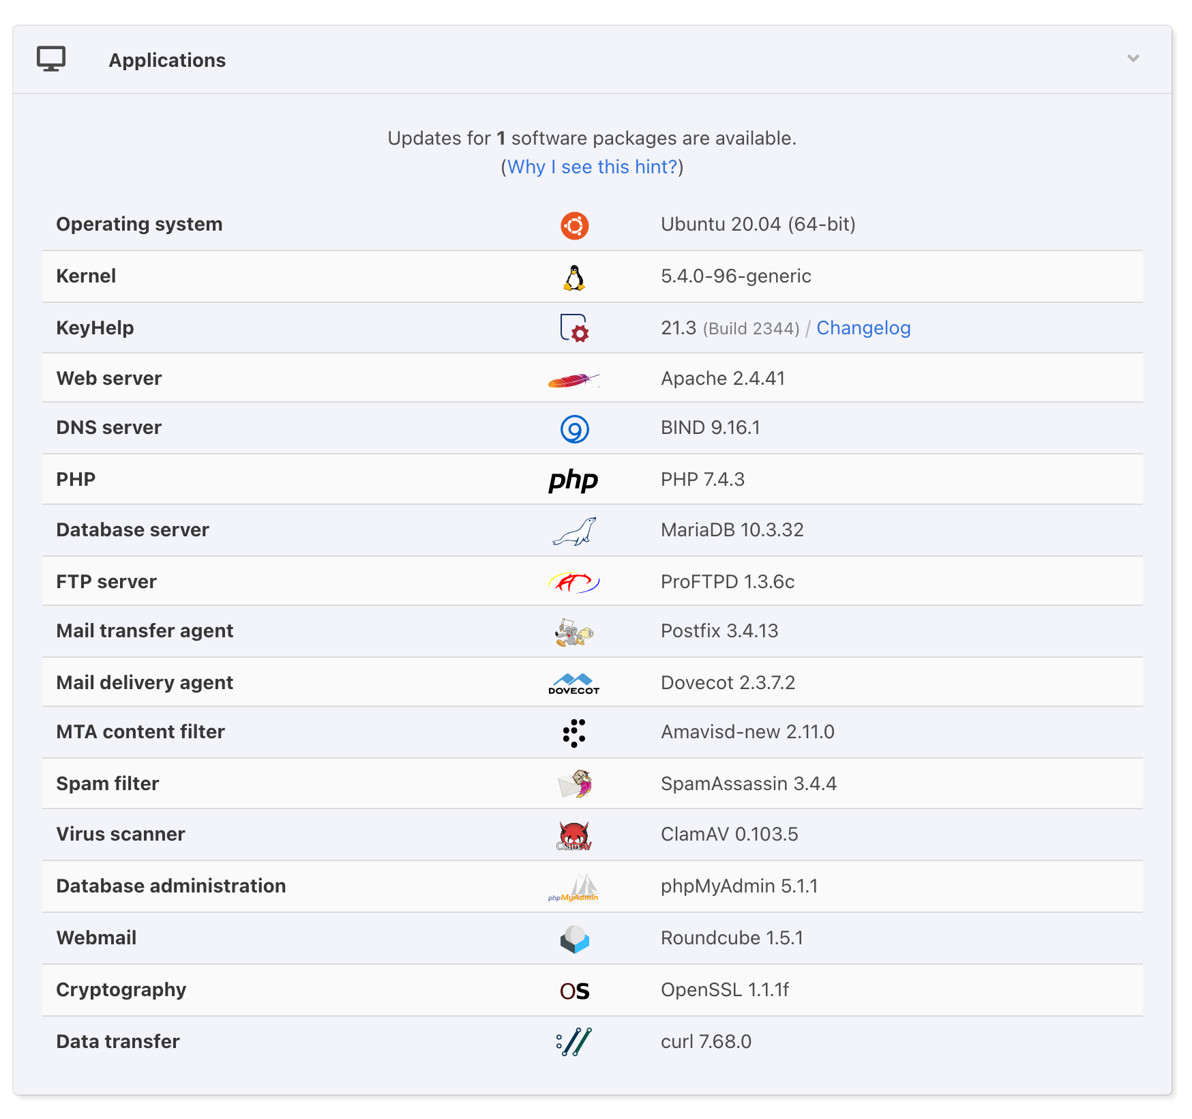Viewport: 1192px width, 1119px height.
Task: Open the Changelog link
Action: click(863, 328)
